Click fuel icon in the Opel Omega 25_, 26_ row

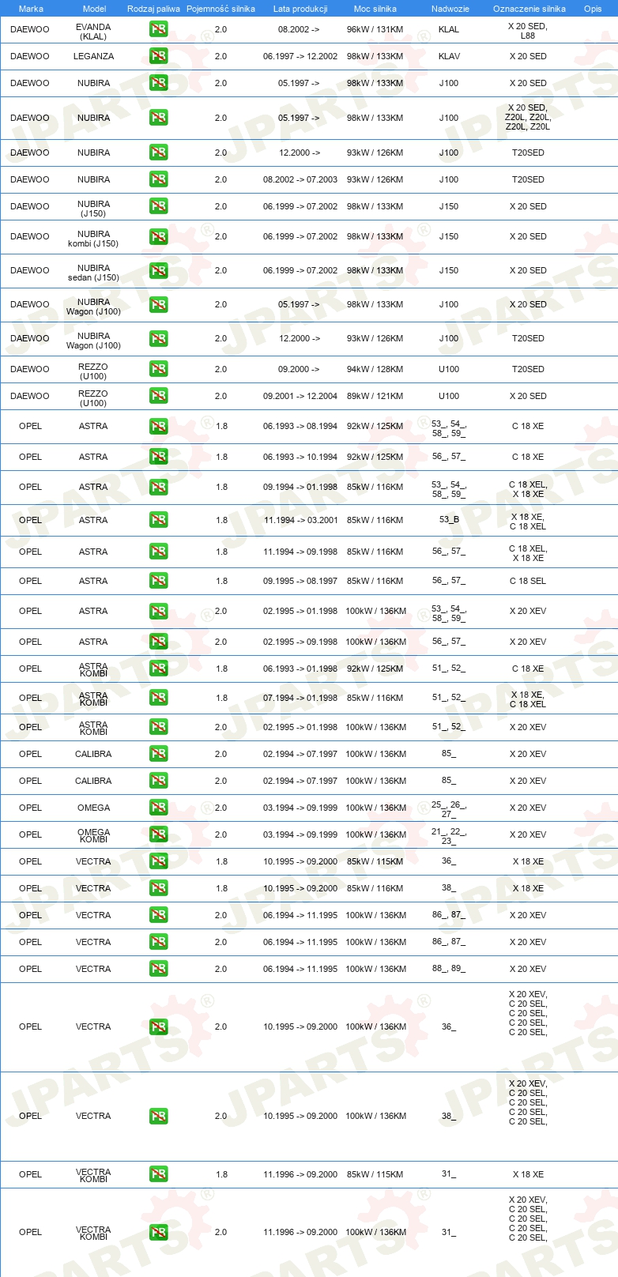pos(158,808)
